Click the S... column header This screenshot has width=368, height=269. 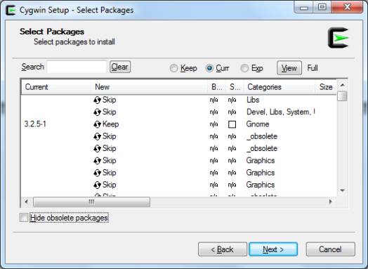235,87
